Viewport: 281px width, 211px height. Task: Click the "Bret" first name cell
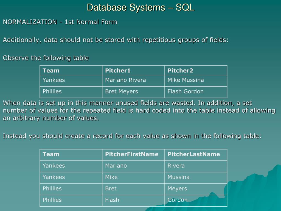134,189
